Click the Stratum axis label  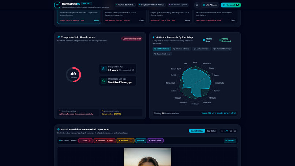212,98
